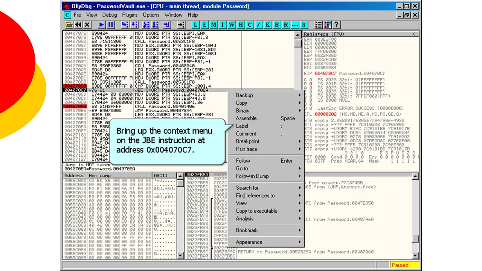Open Threads window with T button
The height and width of the screenshot is (271, 482).
tap(223, 25)
